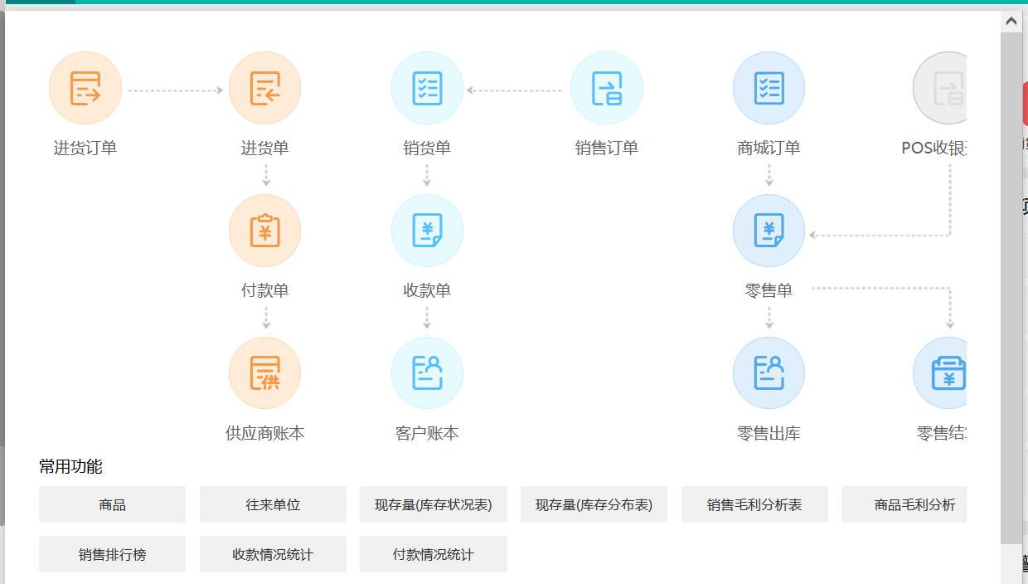Image resolution: width=1028 pixels, height=584 pixels.
Task: Click the POS收银 cashier icon
Action: [x=944, y=87]
